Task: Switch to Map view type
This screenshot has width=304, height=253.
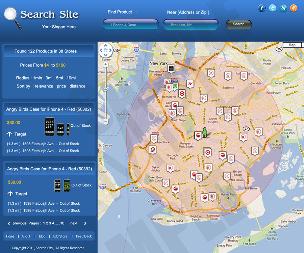Action: pyautogui.click(x=292, y=45)
